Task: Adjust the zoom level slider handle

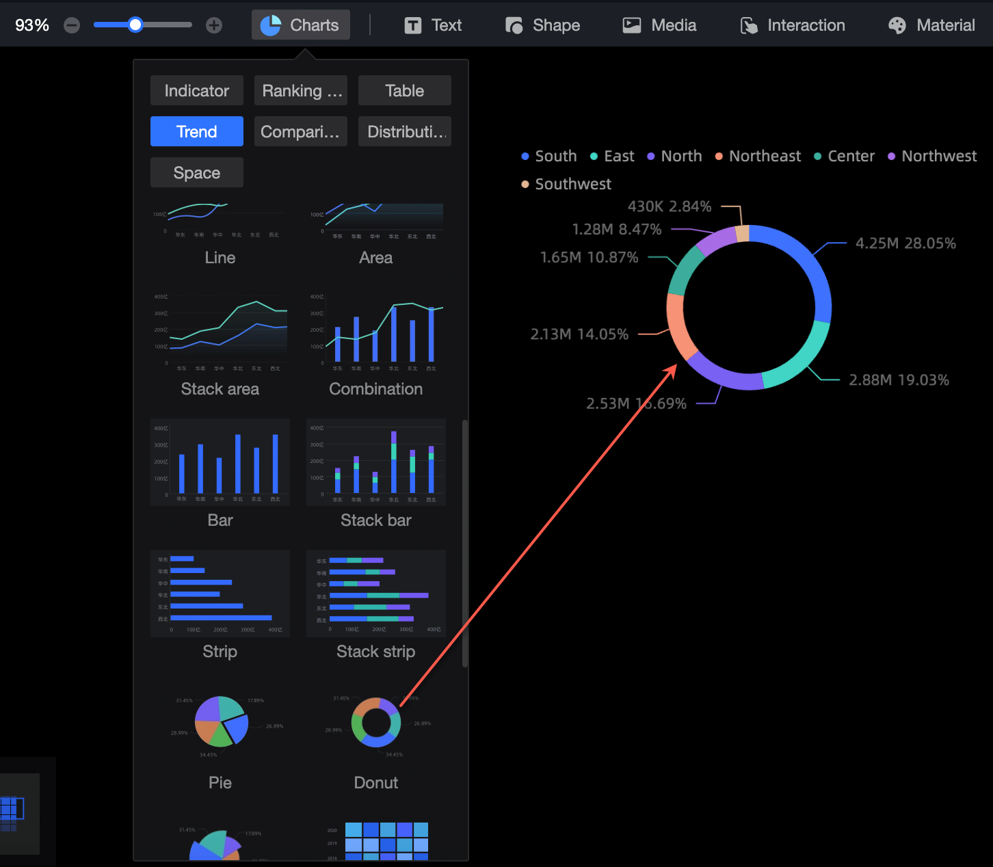Action: [135, 25]
